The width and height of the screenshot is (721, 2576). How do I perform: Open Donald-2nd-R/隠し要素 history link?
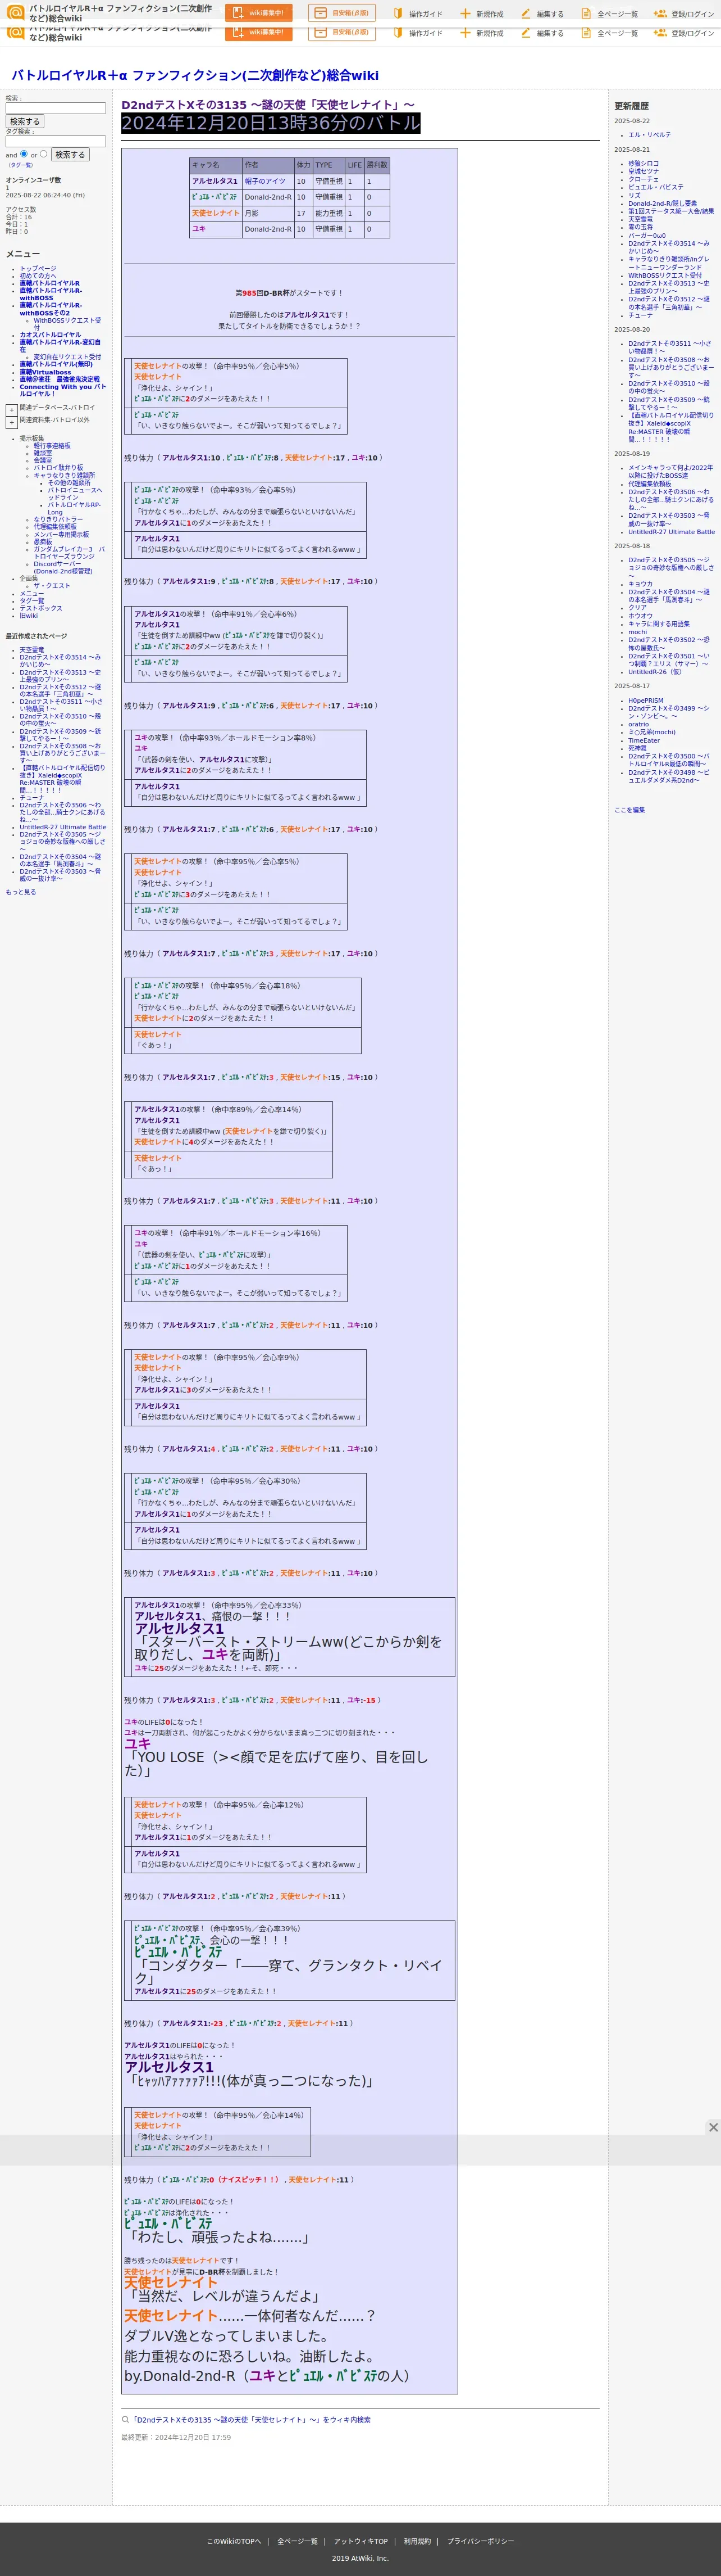tap(663, 203)
